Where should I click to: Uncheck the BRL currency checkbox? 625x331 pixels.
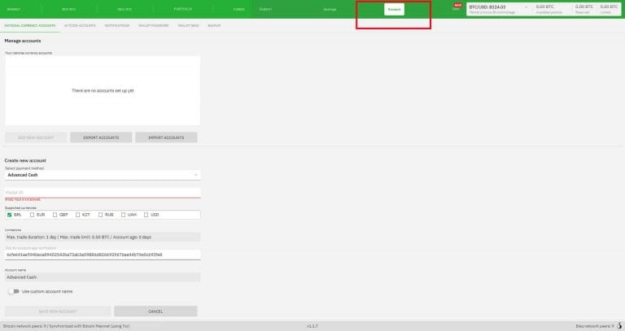coord(9,215)
